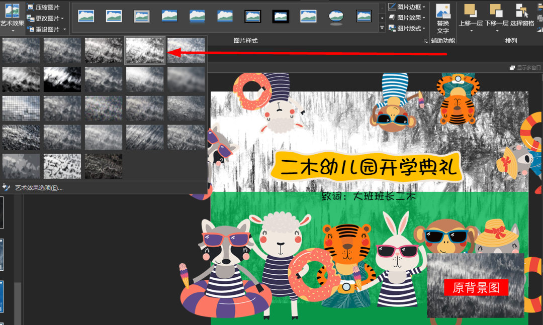Image resolution: width=543 pixels, height=325 pixels.
Task: Select the second effect in the fourth effects row
Action: click(x=62, y=137)
